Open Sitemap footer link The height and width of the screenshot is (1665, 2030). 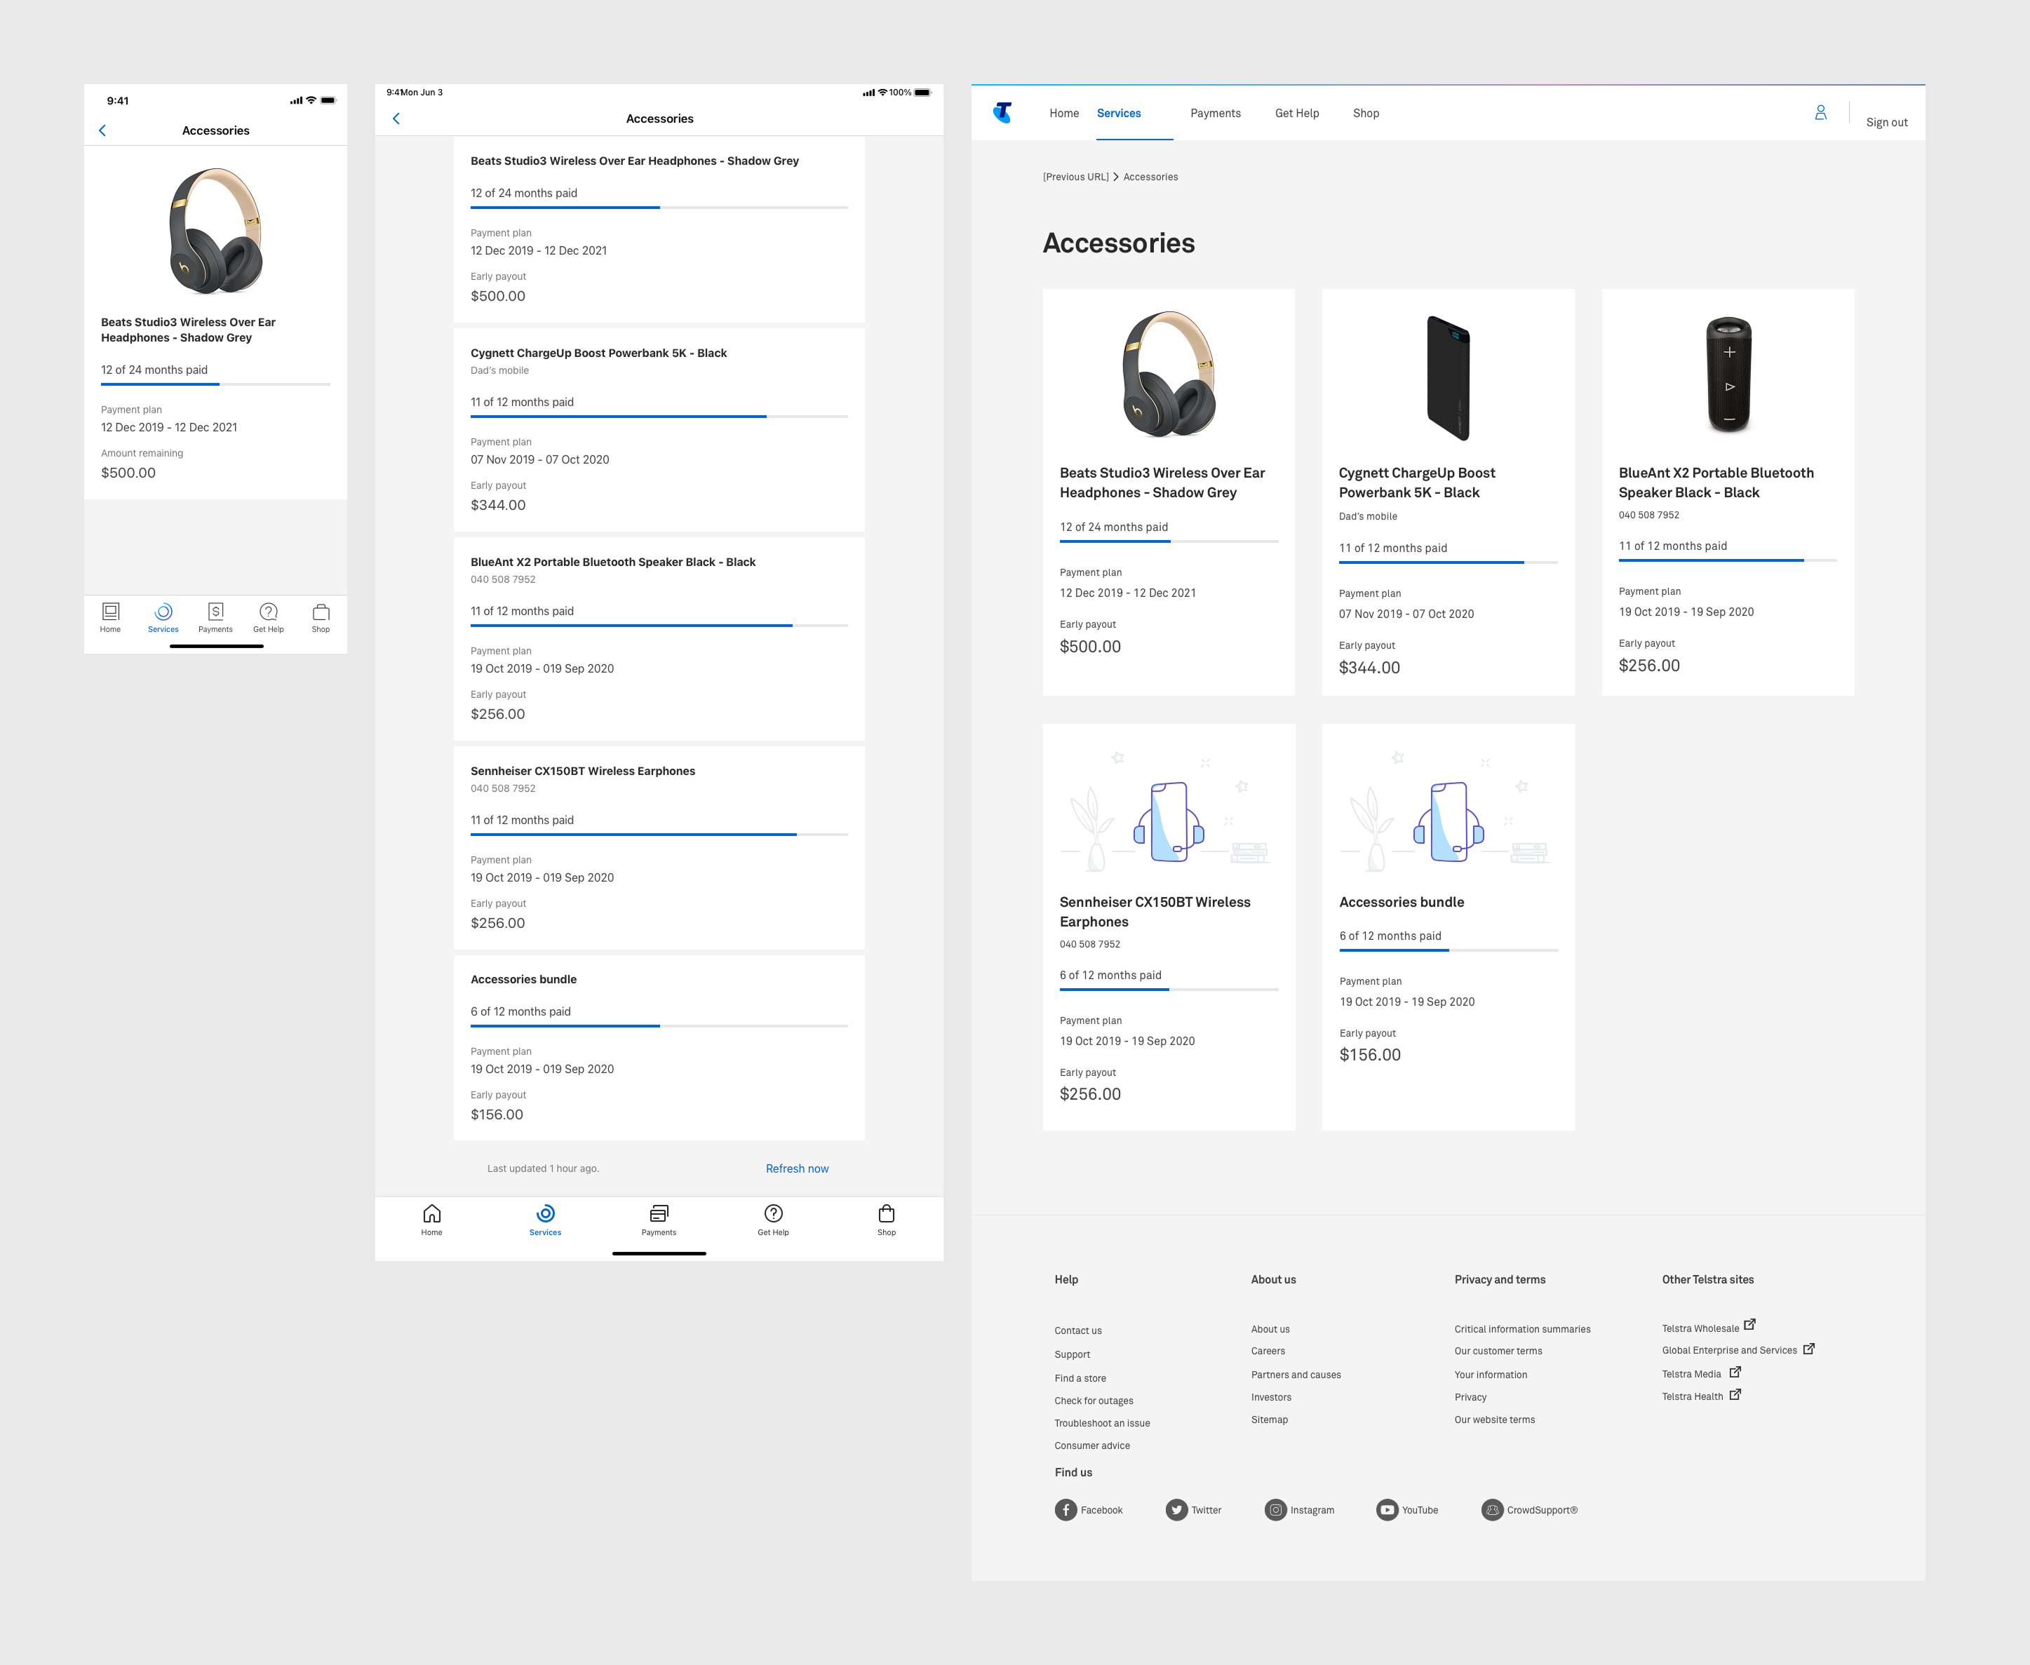point(1269,1420)
